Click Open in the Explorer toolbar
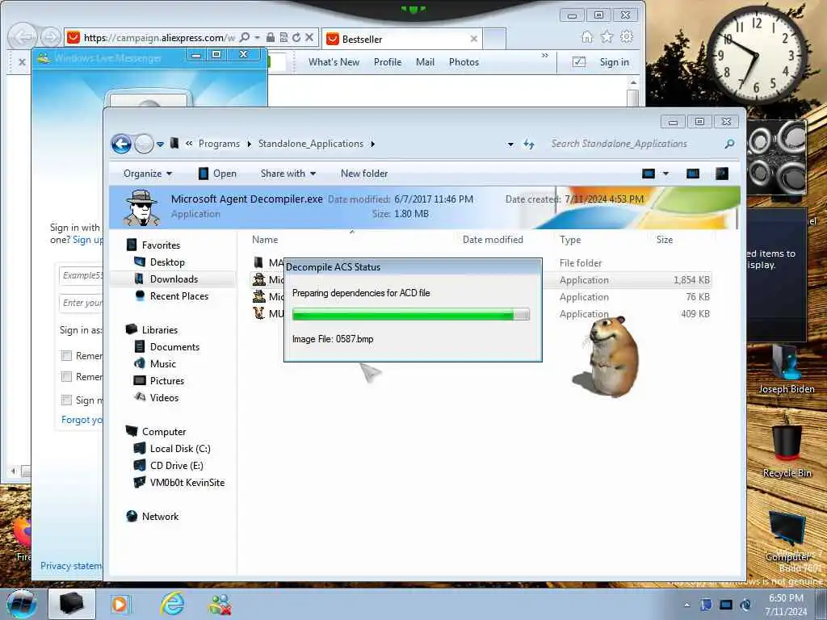 216,174
